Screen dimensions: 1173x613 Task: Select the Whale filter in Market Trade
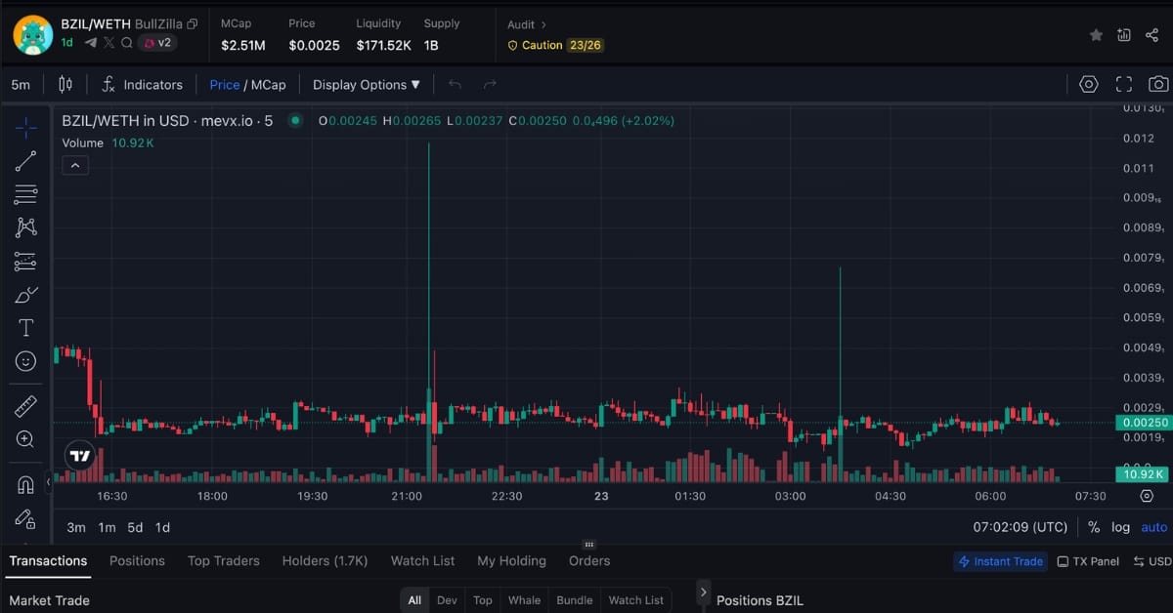point(524,600)
